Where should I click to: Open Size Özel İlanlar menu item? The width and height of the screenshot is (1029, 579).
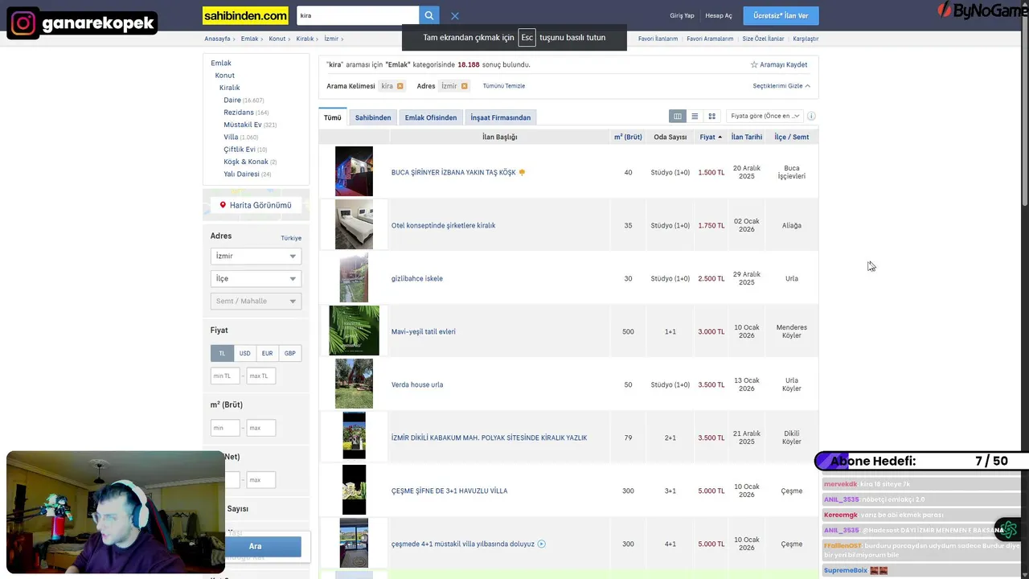[x=763, y=39]
